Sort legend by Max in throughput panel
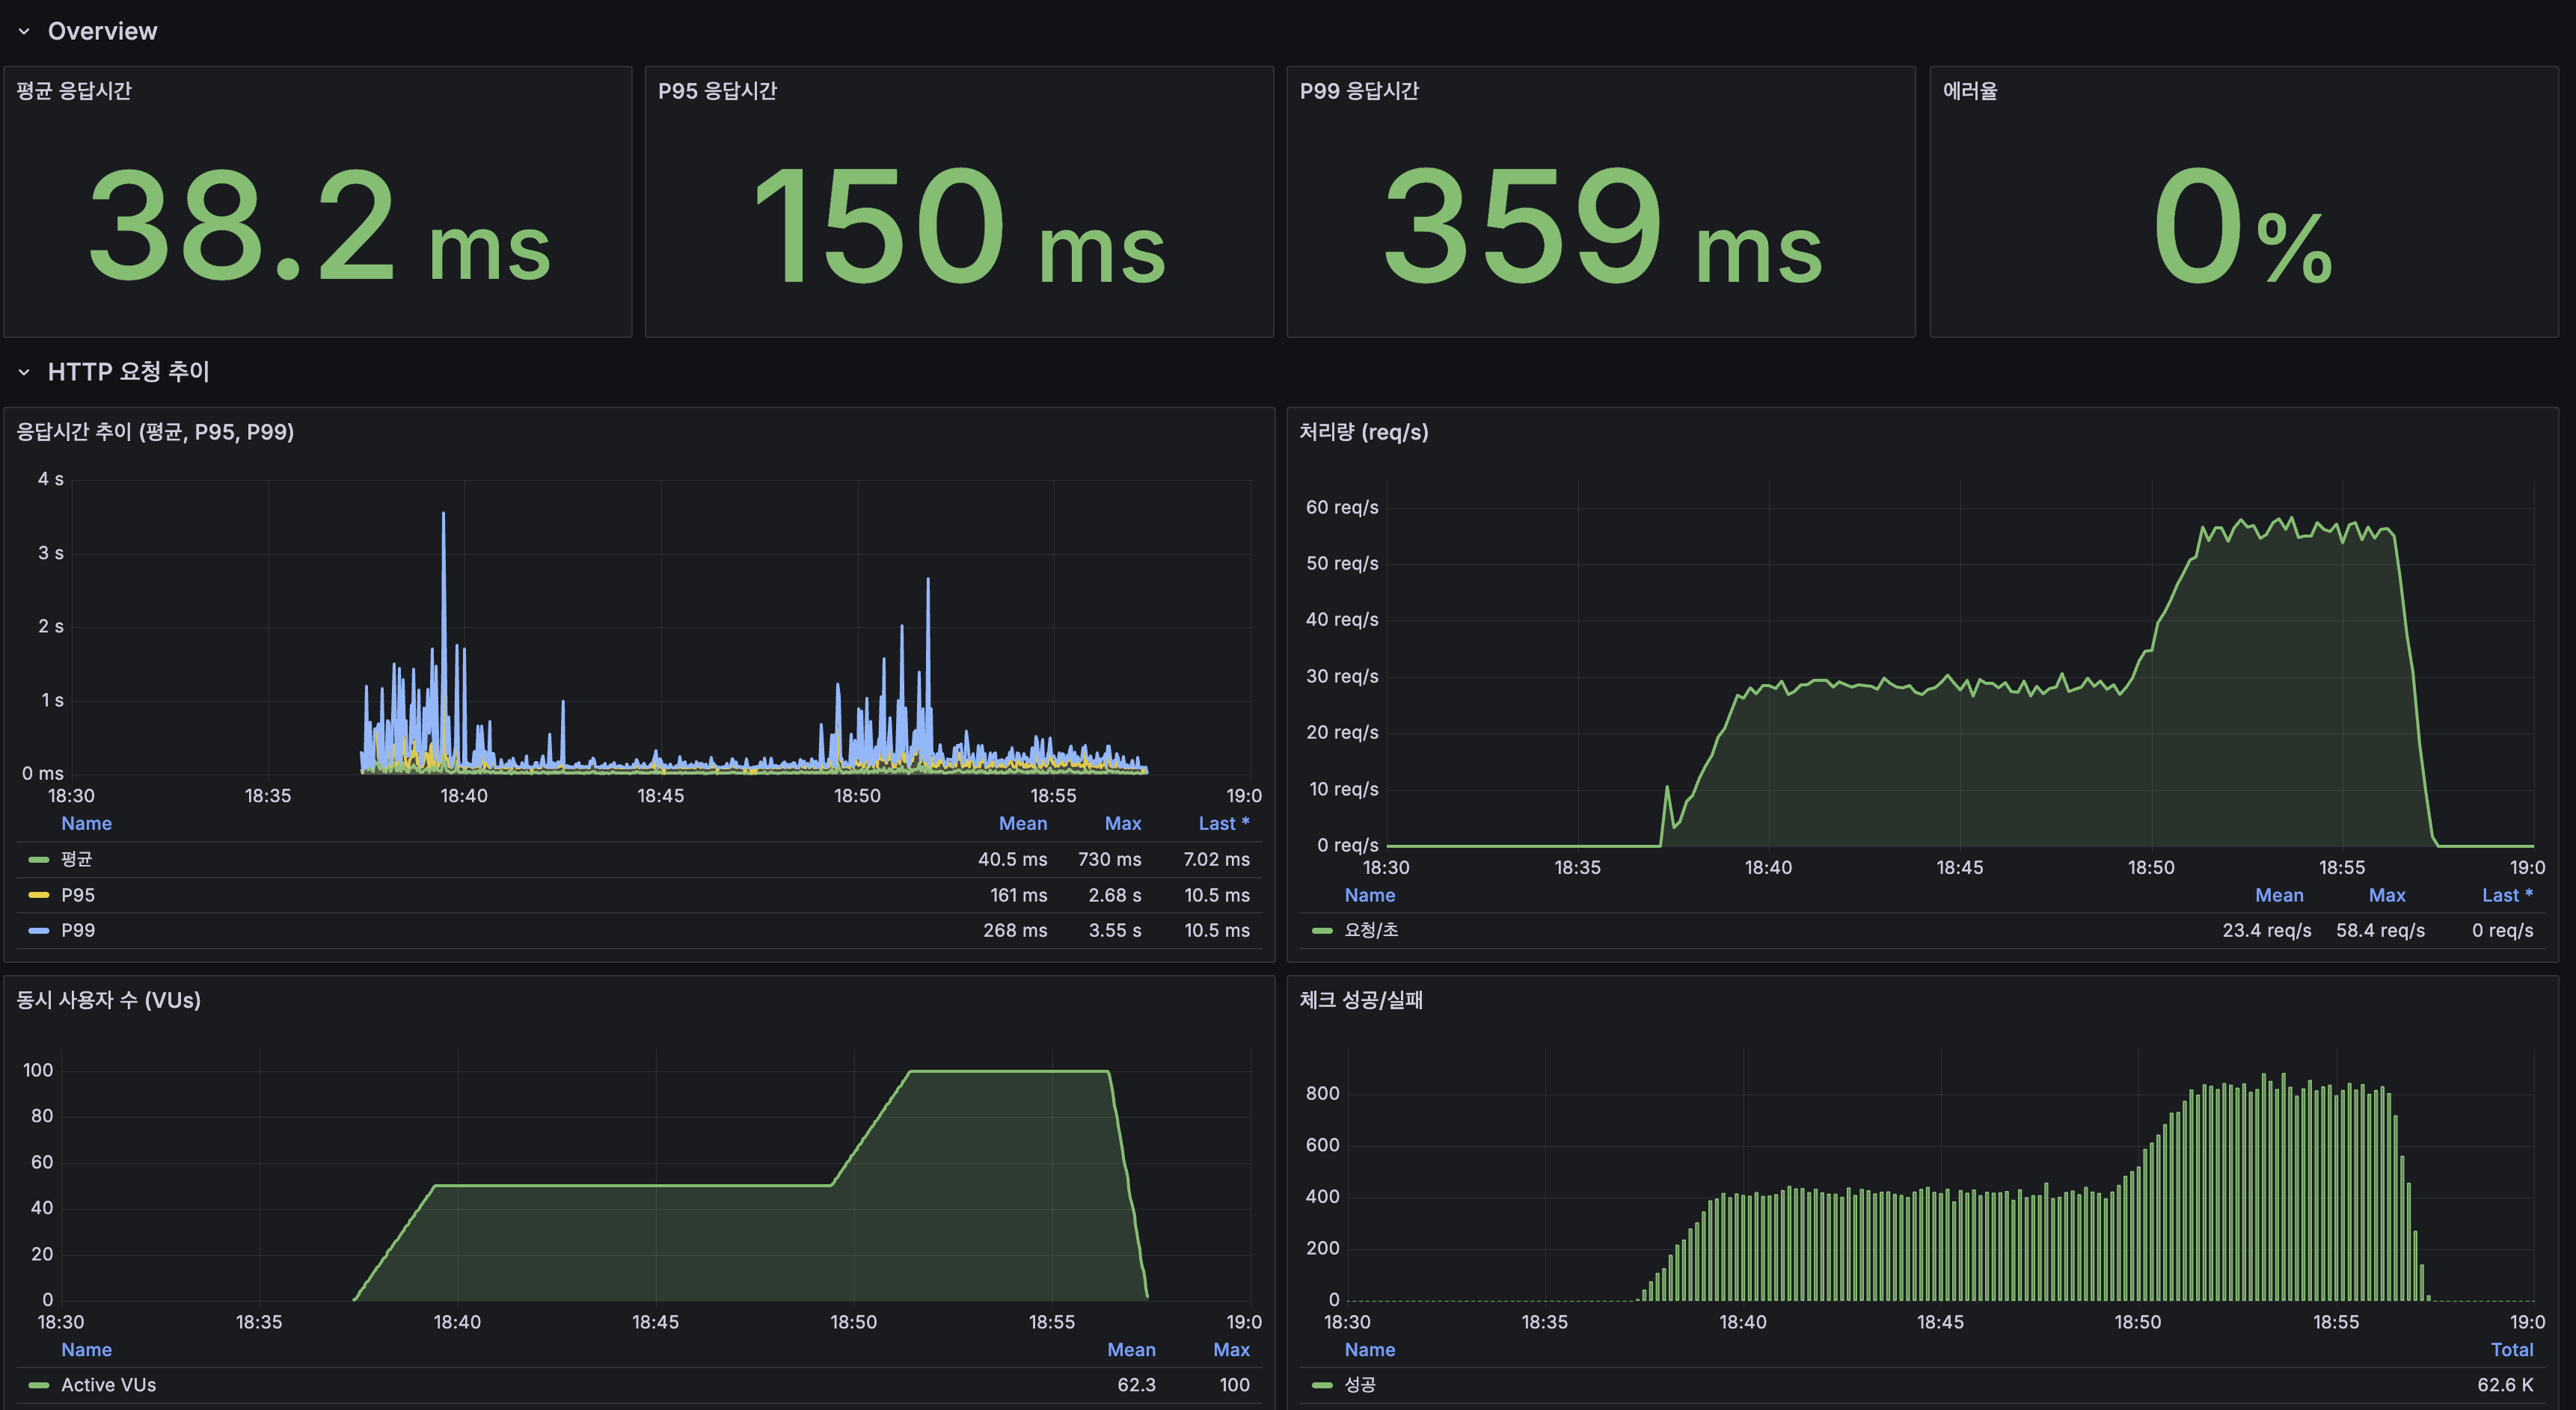 (2387, 894)
